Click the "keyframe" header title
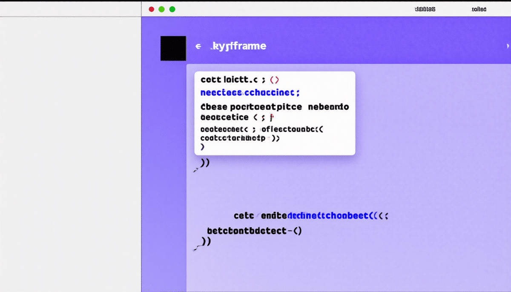This screenshot has width=511, height=292. tap(238, 46)
